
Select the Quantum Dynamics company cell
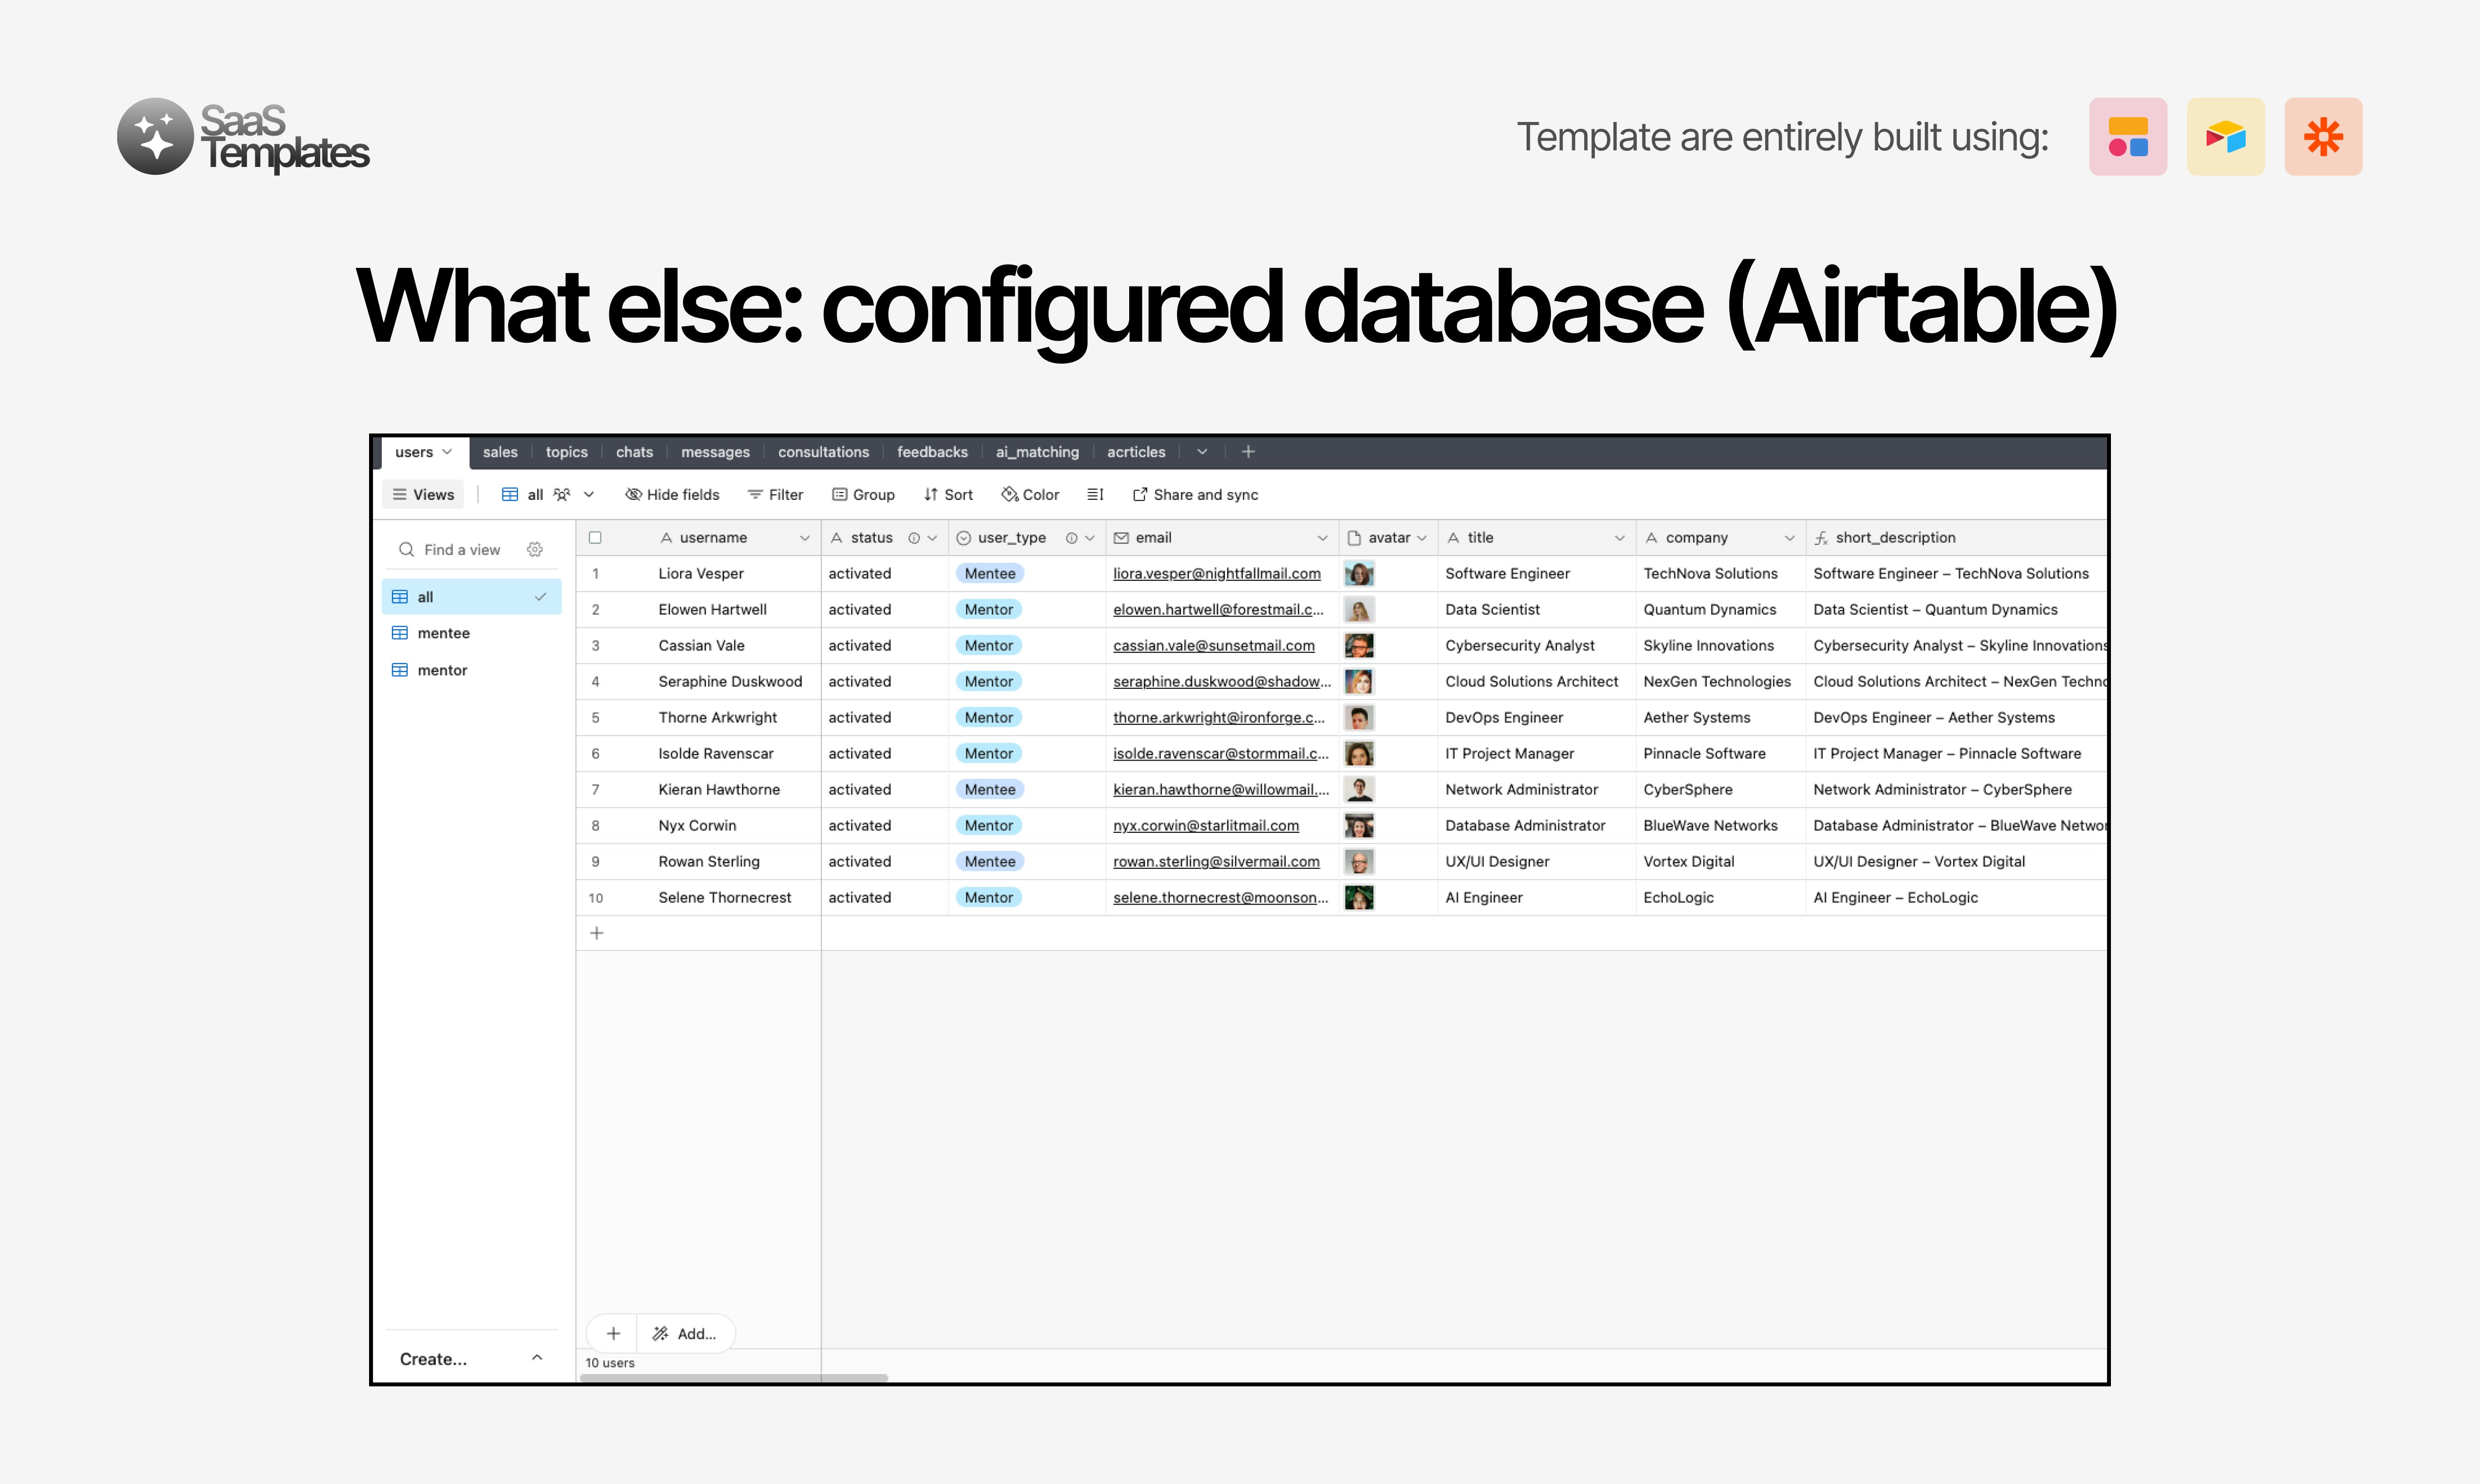(x=1721, y=609)
